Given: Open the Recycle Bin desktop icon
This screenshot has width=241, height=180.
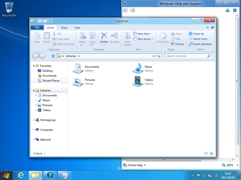Looking at the screenshot, I should pos(9,9).
